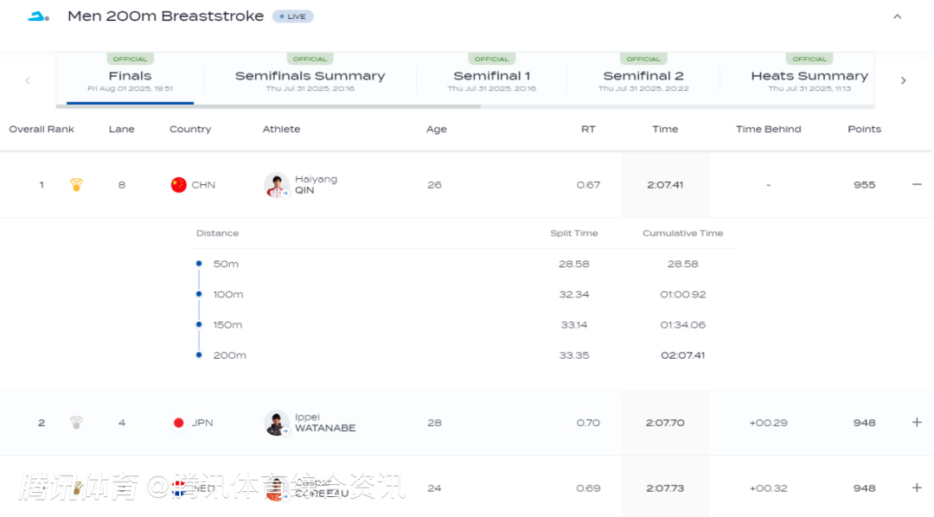Show more tabs with right arrow

tap(903, 80)
